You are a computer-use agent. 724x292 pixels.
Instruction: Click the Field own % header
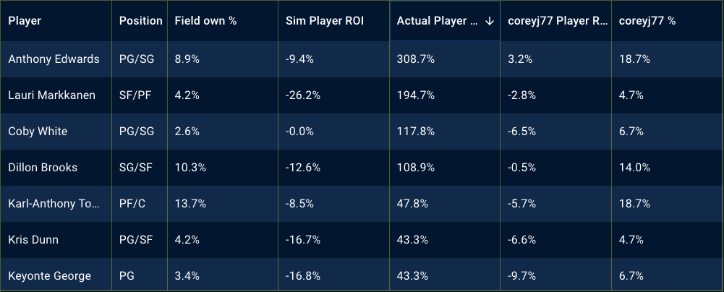(x=205, y=21)
